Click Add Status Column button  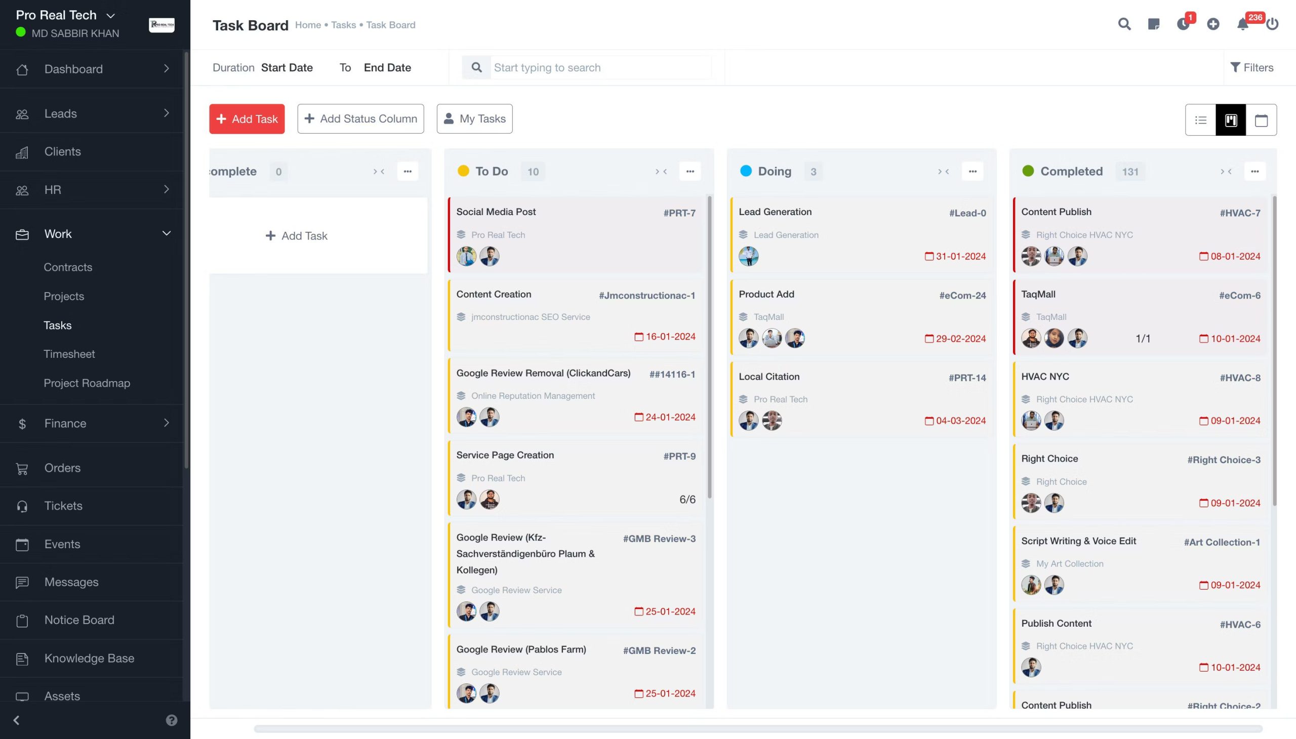pyautogui.click(x=360, y=119)
